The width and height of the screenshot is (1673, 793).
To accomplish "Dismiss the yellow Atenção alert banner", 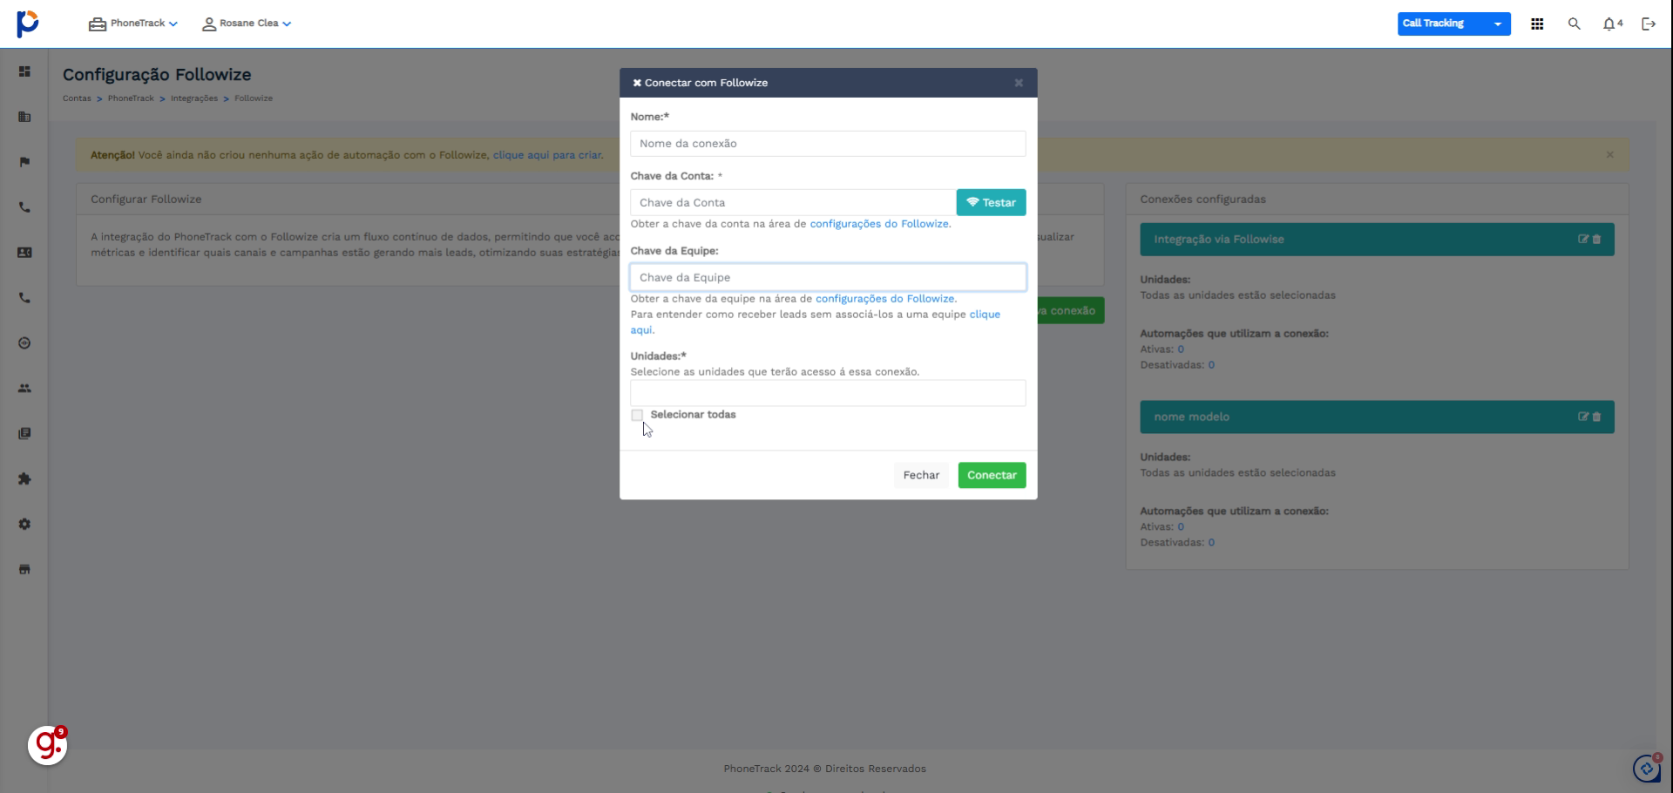I will point(1610,155).
